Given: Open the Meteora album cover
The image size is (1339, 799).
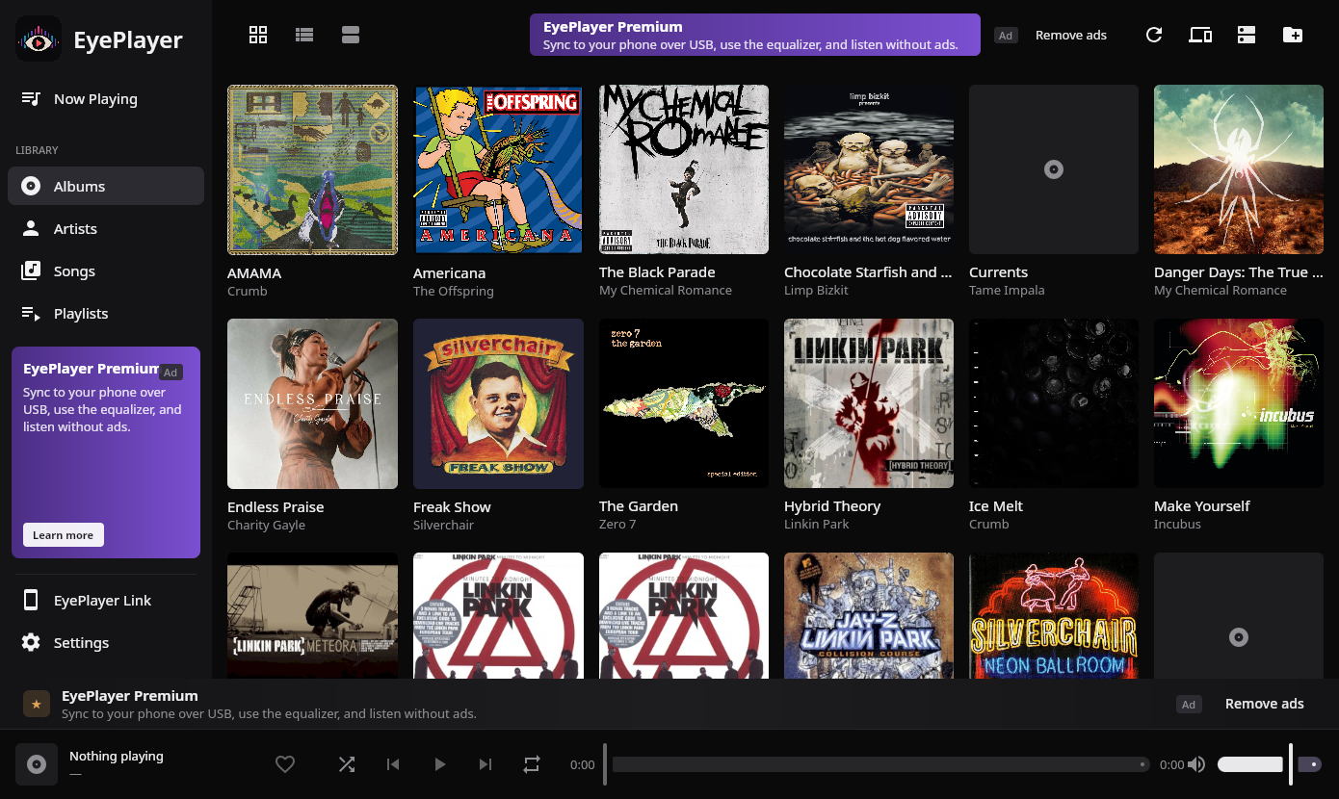Looking at the screenshot, I should point(312,615).
